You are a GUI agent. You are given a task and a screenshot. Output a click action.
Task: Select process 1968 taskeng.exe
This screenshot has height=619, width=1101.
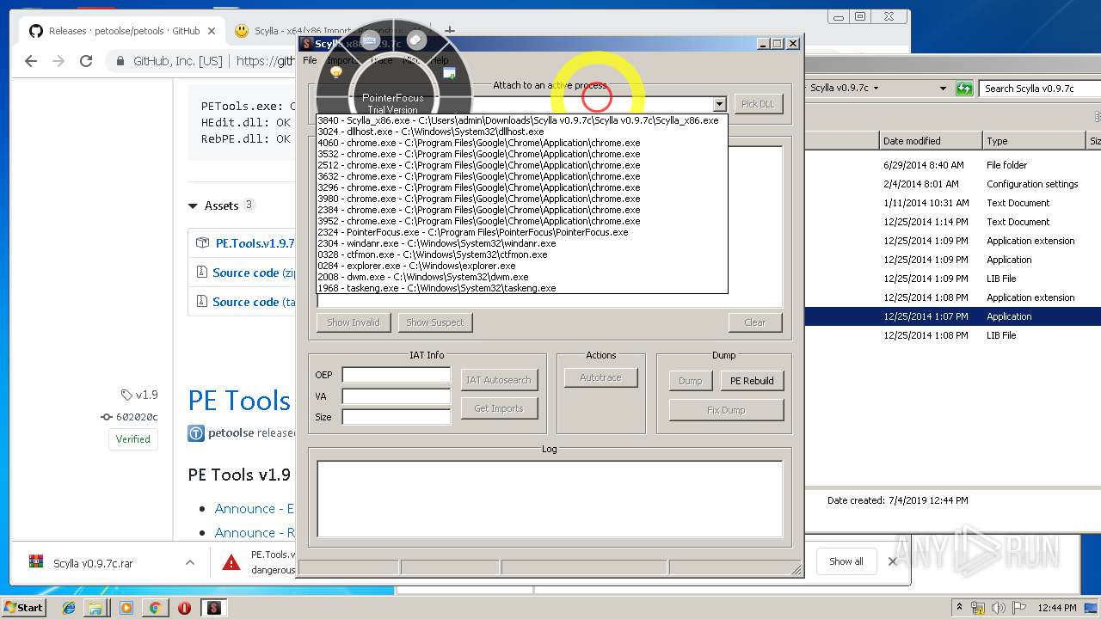[521, 288]
